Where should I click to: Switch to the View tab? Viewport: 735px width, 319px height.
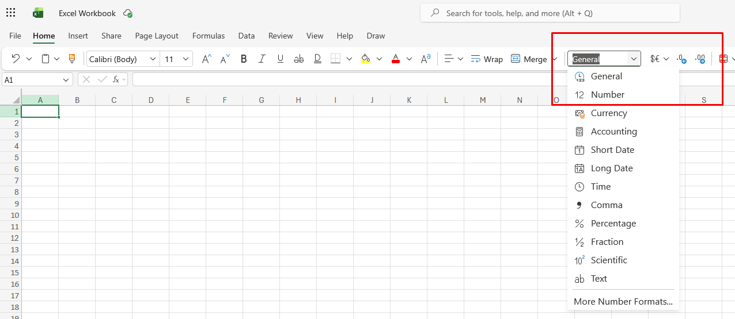coord(315,36)
